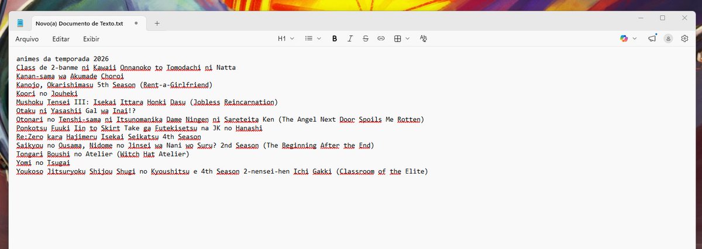
Task: Close the Notepad window
Action: click(684, 18)
